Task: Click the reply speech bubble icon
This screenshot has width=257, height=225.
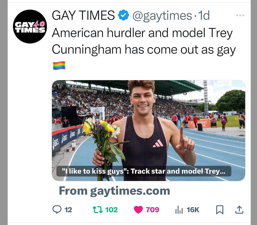Action: coord(57,210)
